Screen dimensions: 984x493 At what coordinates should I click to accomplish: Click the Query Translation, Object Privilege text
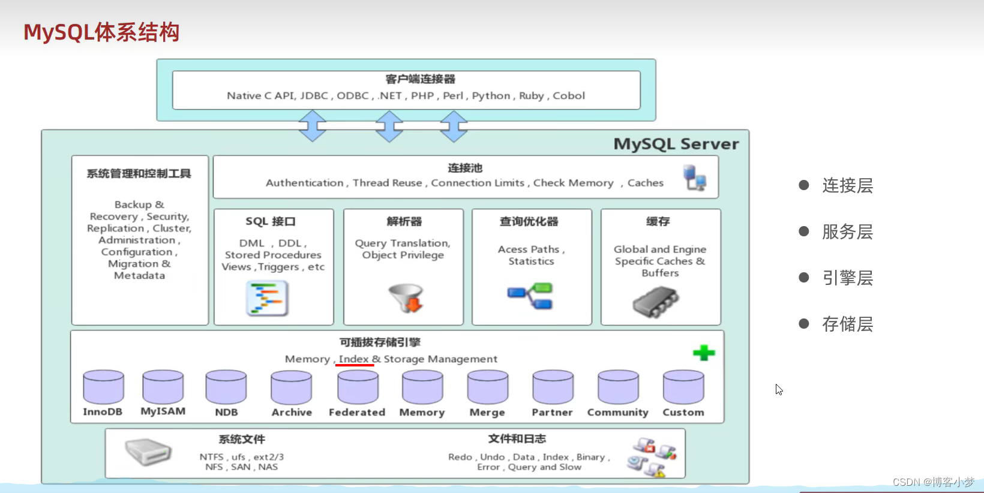click(x=403, y=249)
